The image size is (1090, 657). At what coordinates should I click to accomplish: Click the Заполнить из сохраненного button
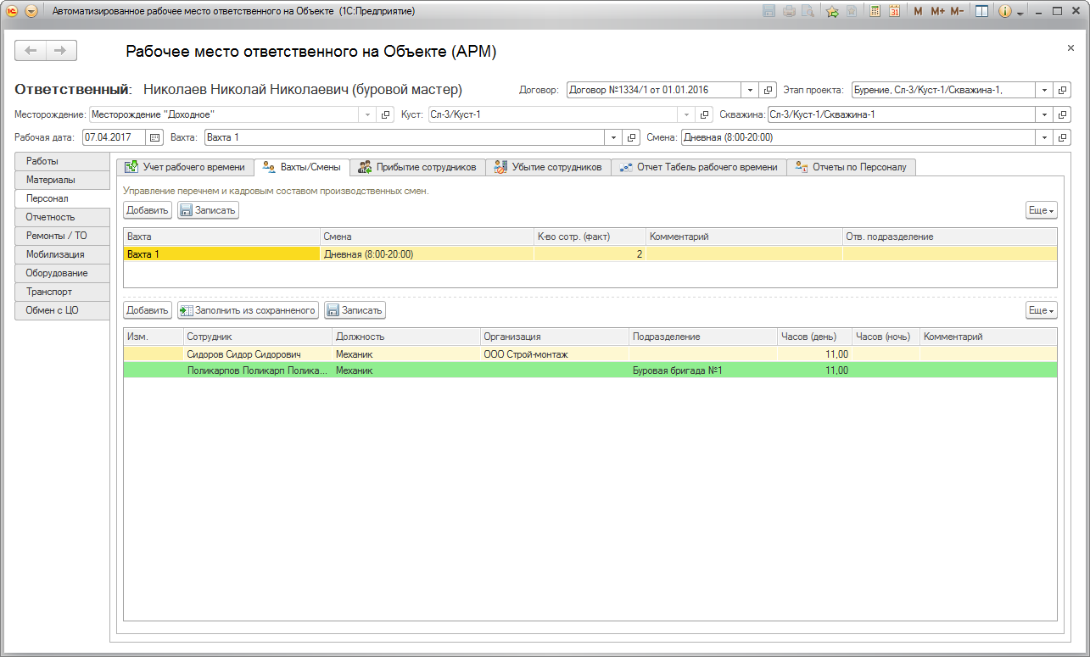(x=249, y=310)
